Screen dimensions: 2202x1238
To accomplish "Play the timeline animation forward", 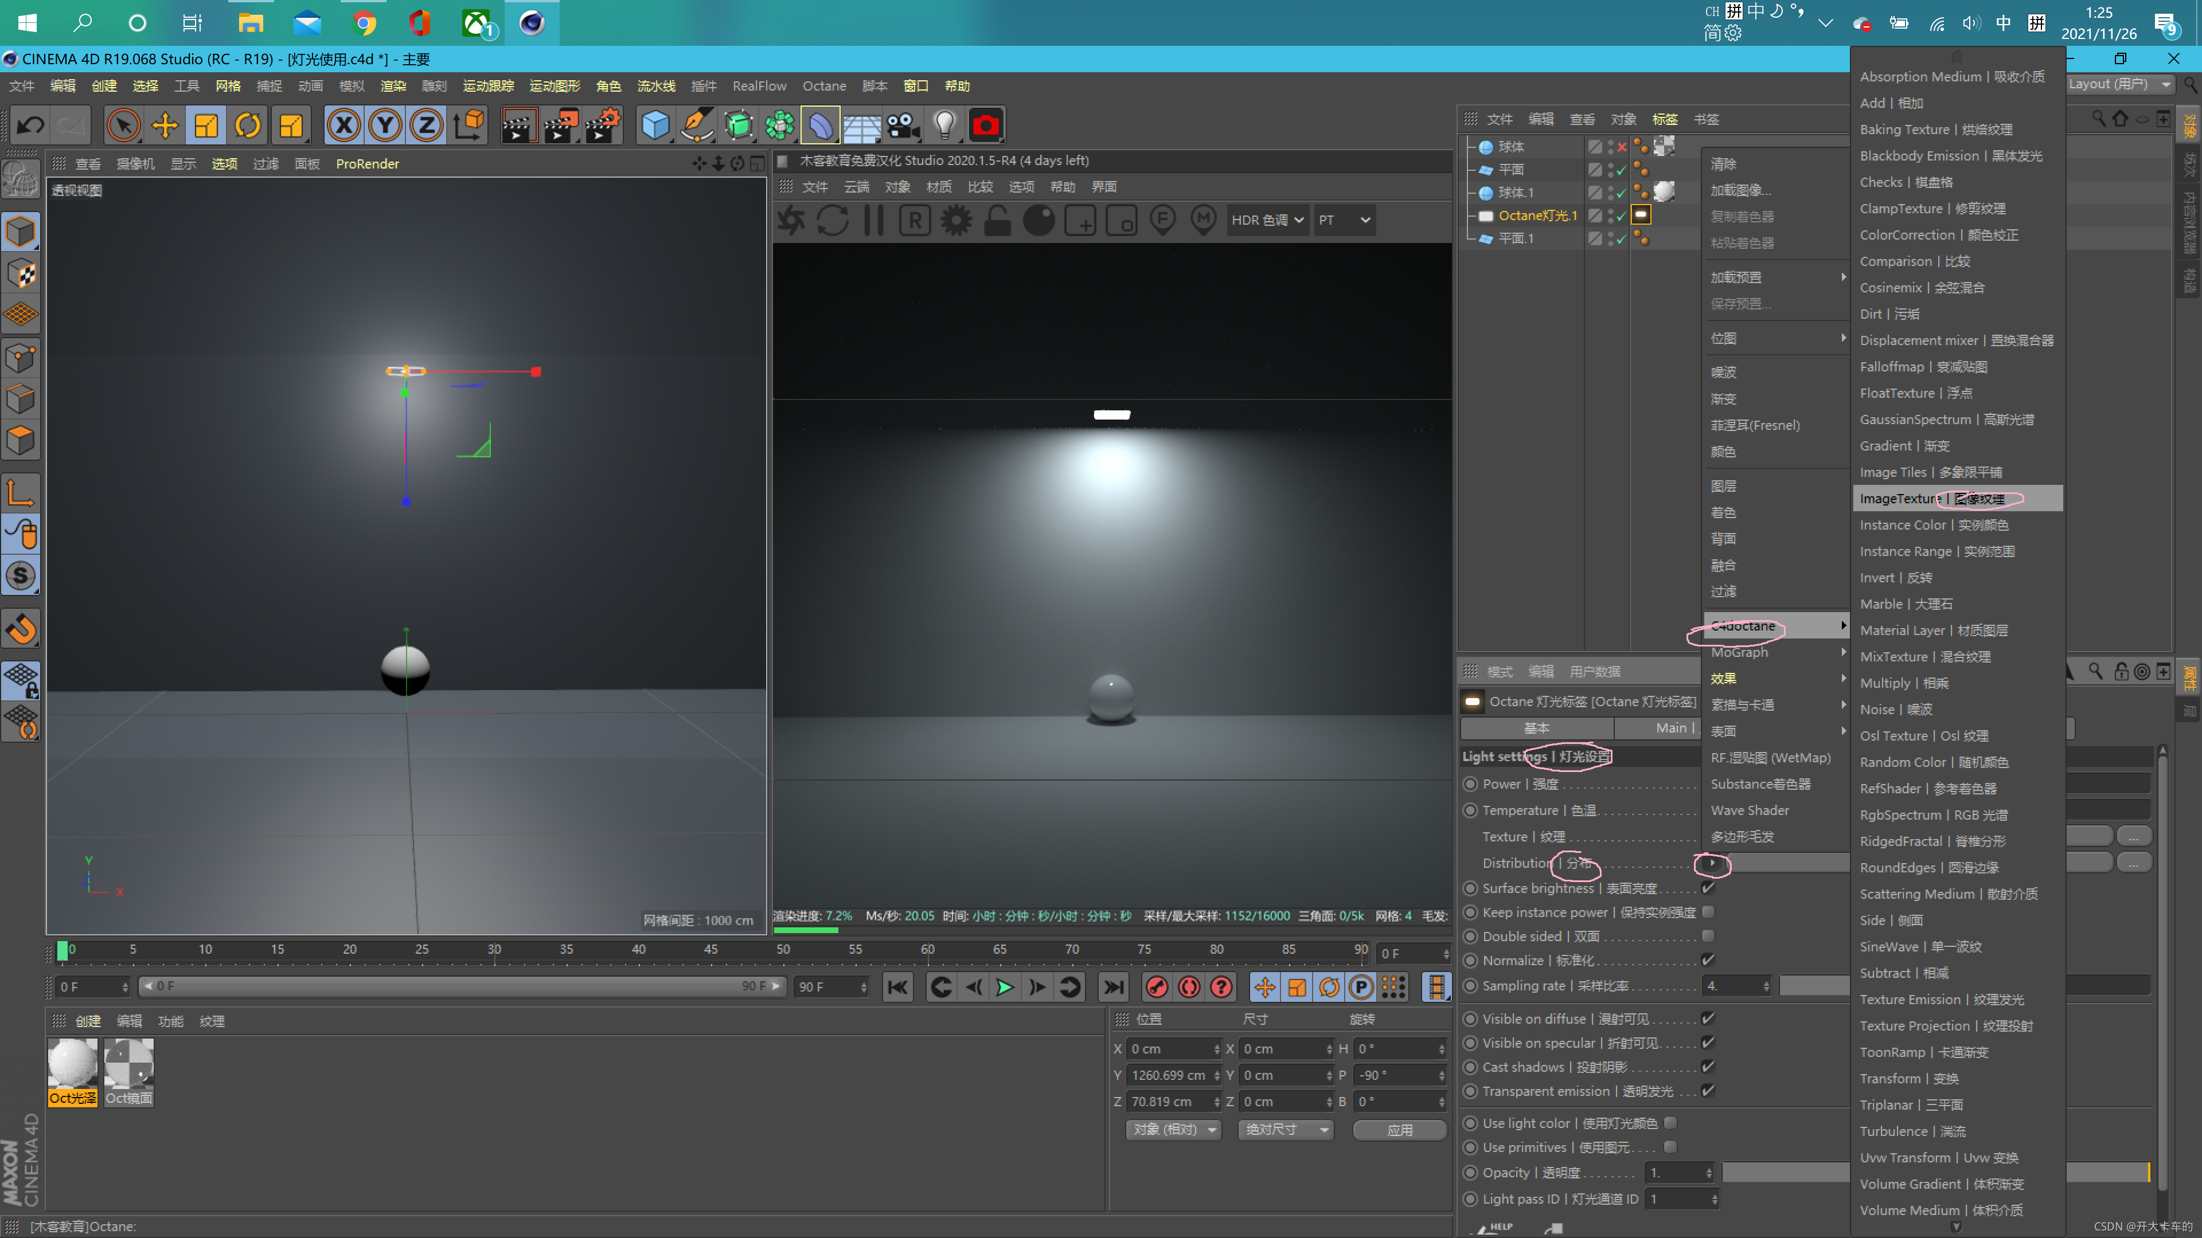I will (1005, 987).
